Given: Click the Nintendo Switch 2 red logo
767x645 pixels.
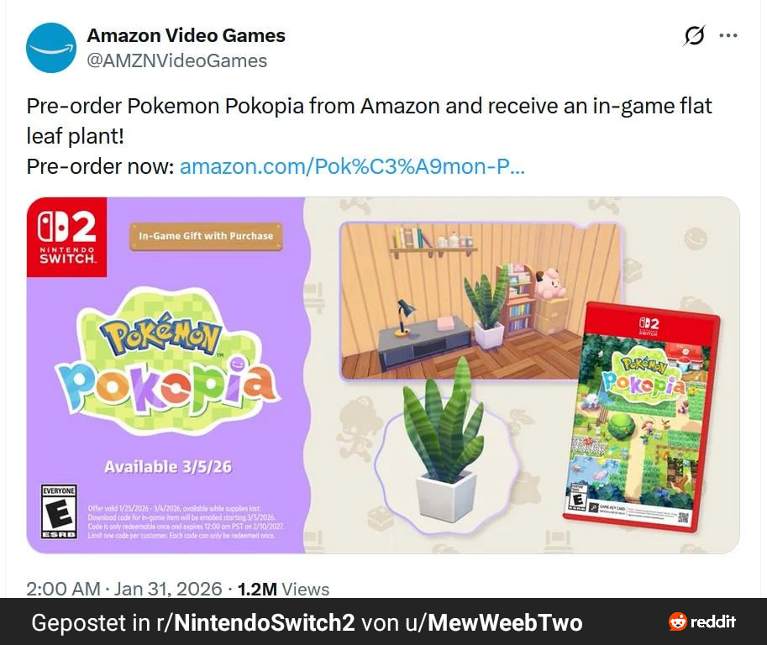Looking at the screenshot, I should tap(67, 237).
